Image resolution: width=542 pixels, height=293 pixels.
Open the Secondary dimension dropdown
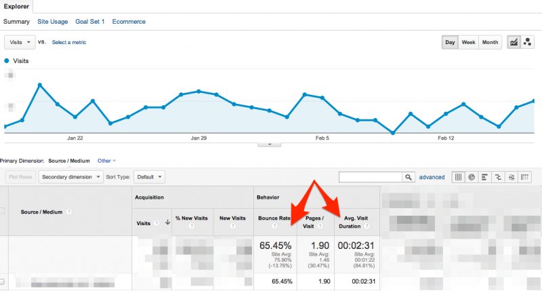pyautogui.click(x=70, y=177)
